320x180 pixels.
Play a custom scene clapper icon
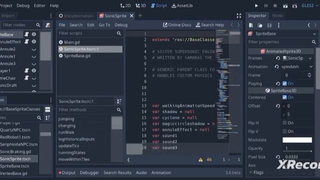[294, 5]
